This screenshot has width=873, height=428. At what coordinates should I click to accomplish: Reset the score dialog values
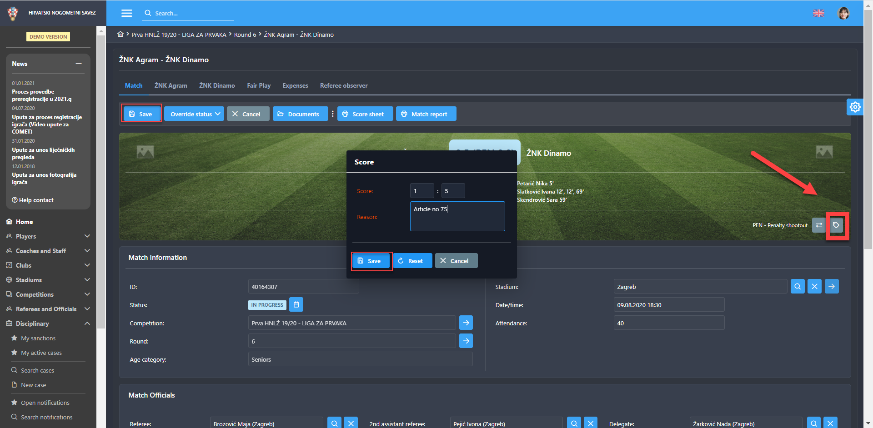pos(411,261)
